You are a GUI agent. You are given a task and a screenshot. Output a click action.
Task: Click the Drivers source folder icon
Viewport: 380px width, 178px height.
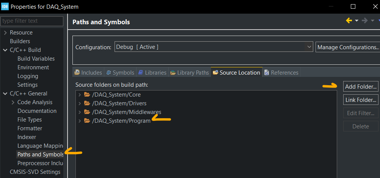(x=87, y=103)
